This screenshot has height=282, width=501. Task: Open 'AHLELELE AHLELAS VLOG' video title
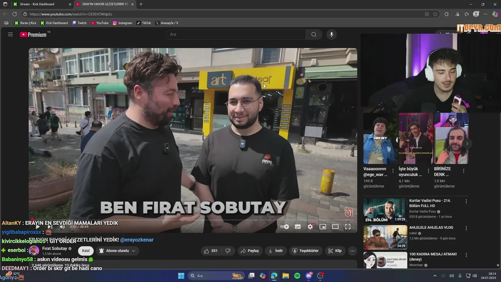click(431, 228)
